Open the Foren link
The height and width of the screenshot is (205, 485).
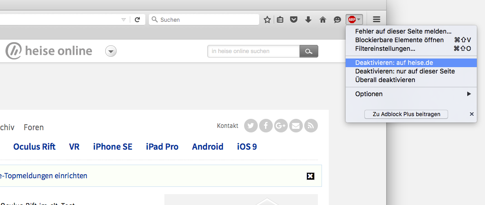[34, 127]
